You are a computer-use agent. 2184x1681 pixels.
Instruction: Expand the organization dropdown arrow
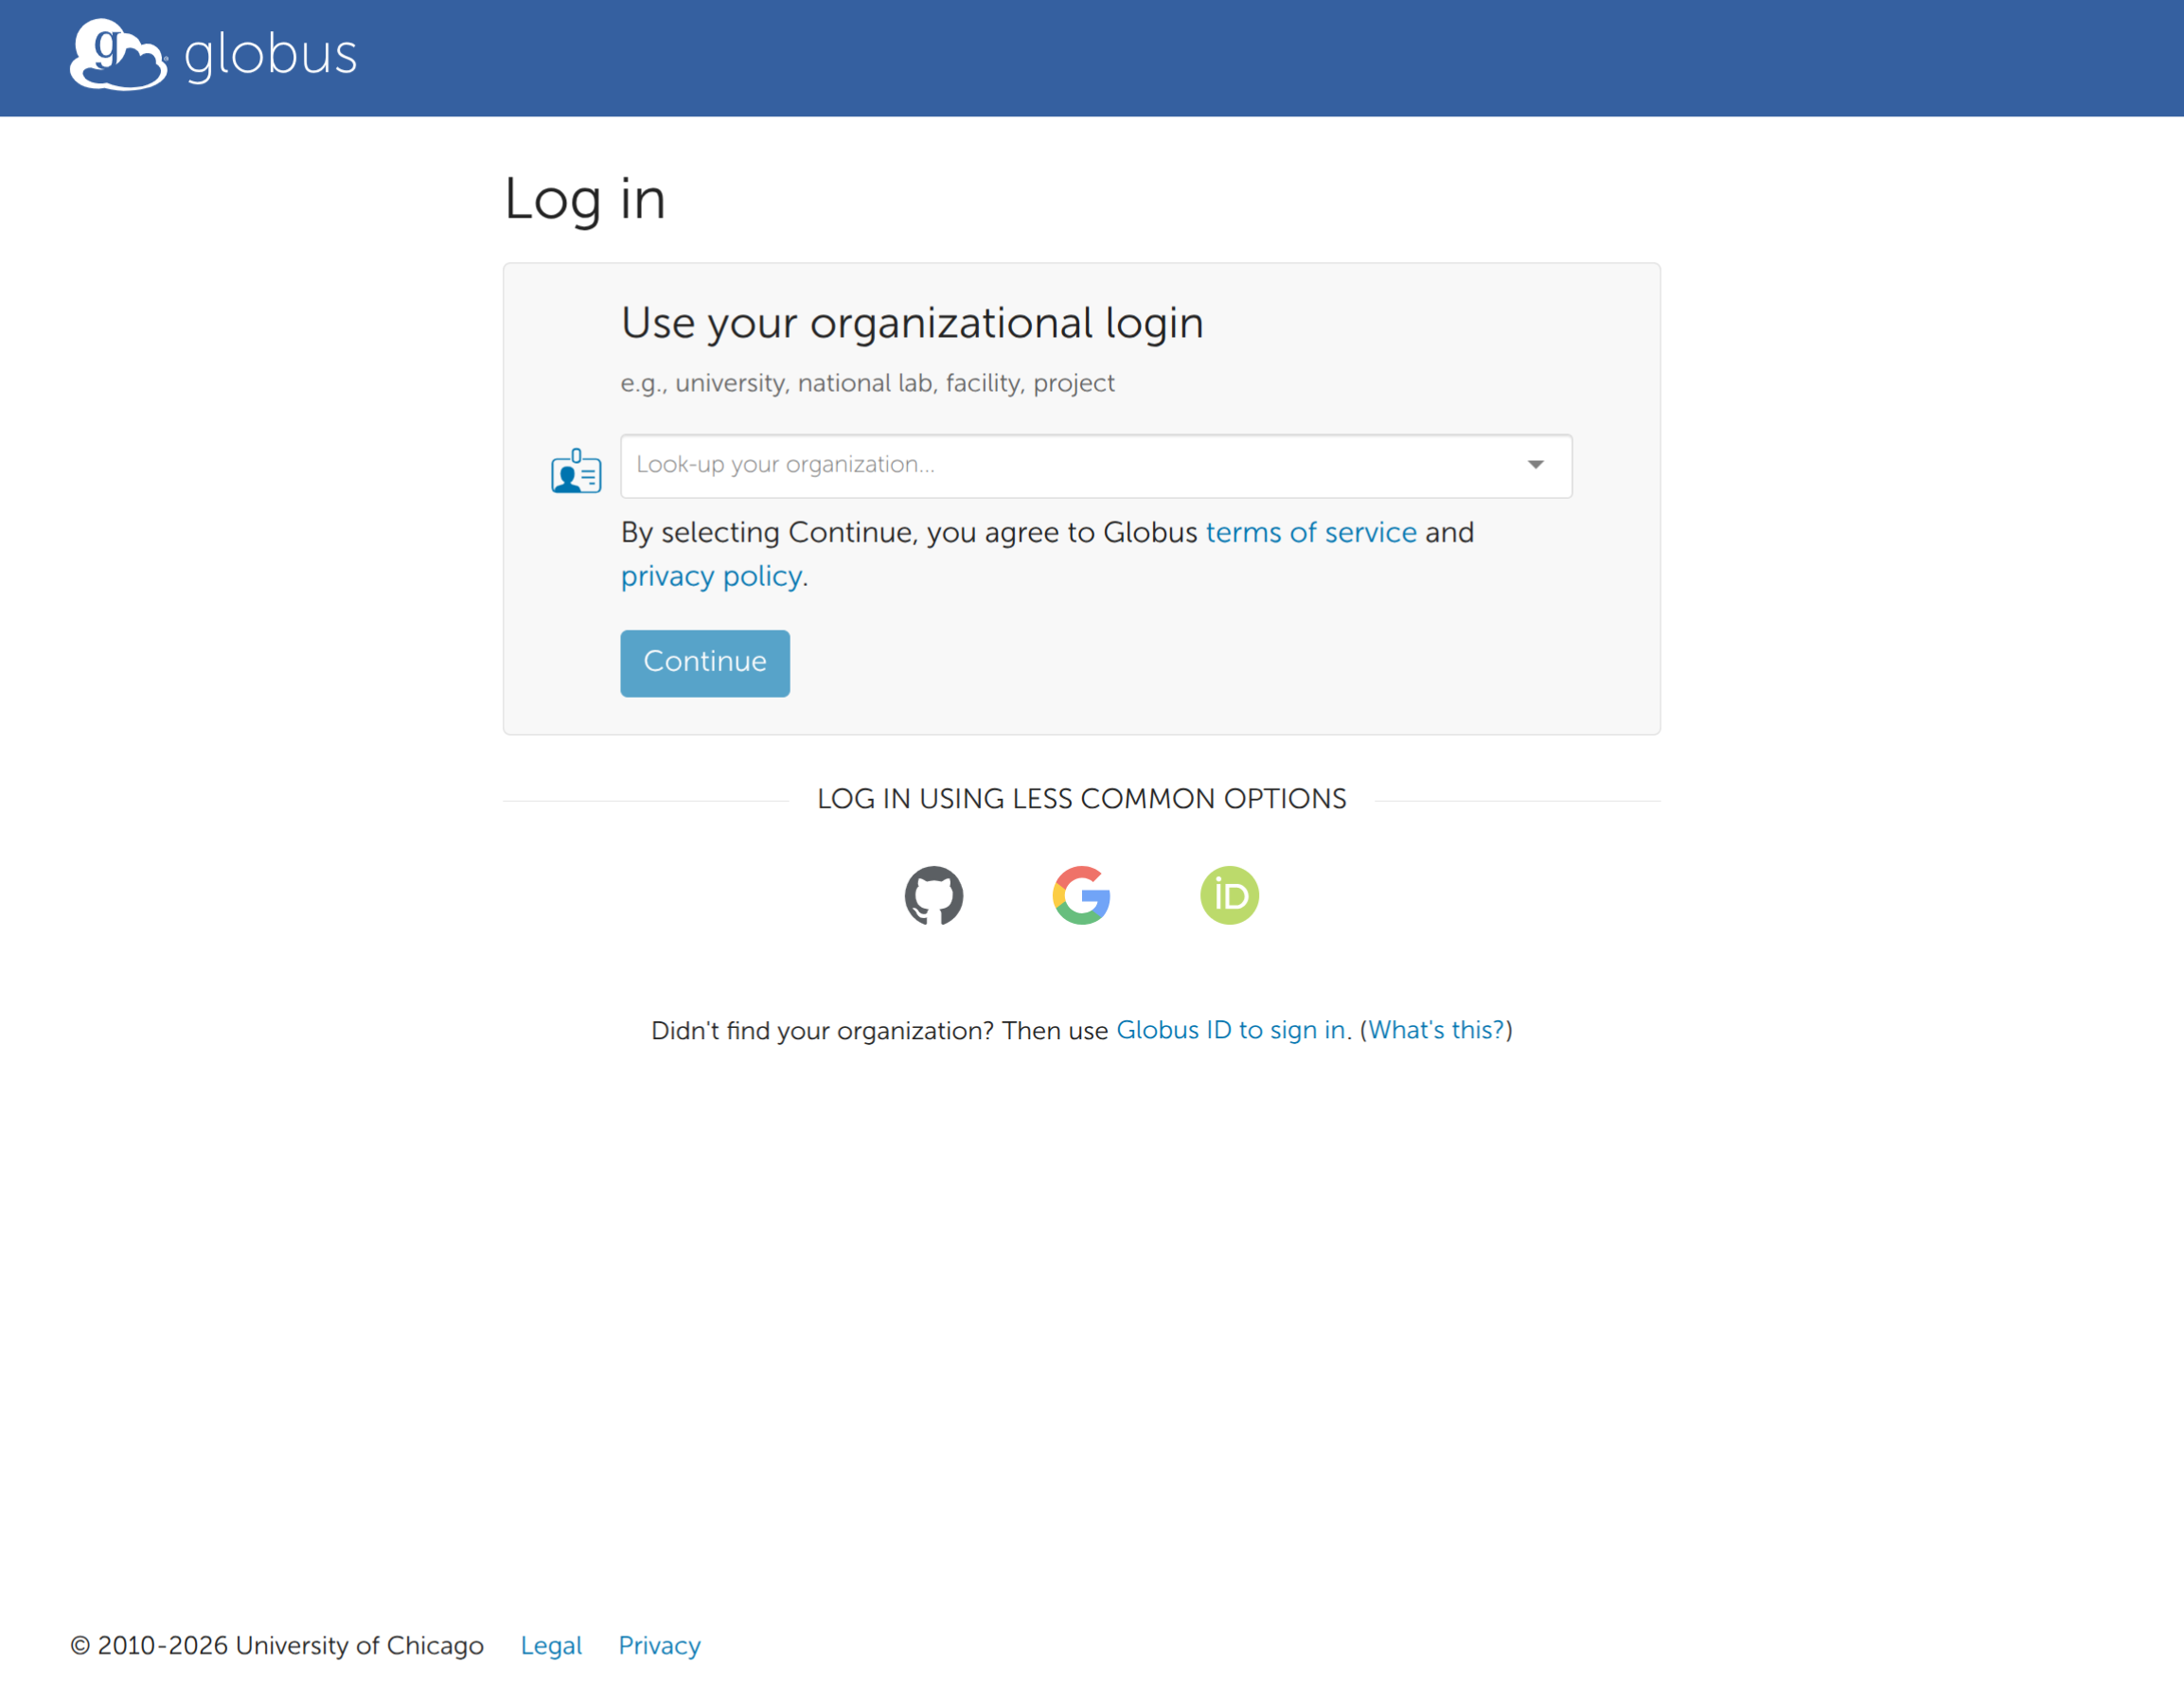click(1535, 465)
